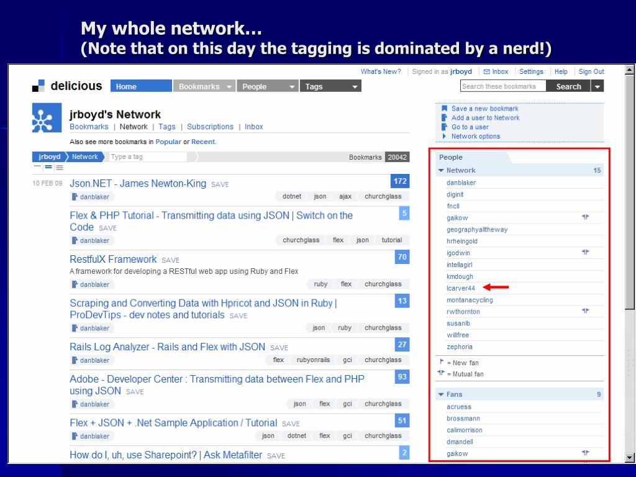Select the Tags sub-navigation link
Screen dimensions: 636x477
(166, 127)
